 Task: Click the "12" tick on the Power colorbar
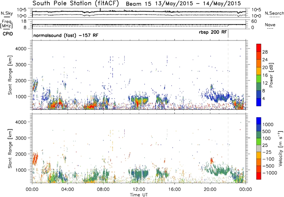point(265,83)
